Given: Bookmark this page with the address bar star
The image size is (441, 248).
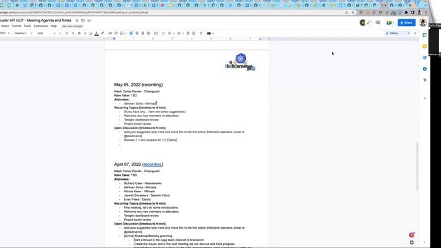Looking at the screenshot, I should (x=353, y=12).
